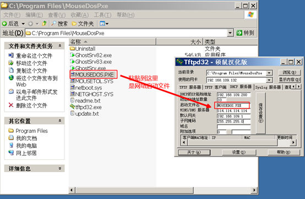
Task: Open the Forward button history dropdown arrow
Action: click(37, 24)
